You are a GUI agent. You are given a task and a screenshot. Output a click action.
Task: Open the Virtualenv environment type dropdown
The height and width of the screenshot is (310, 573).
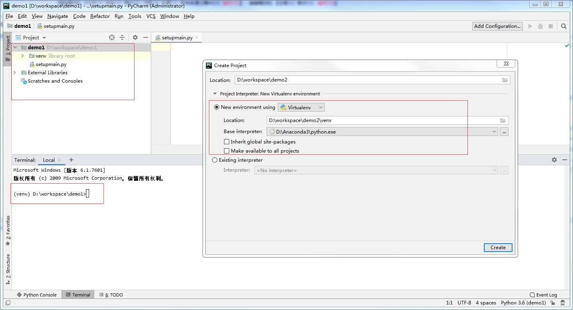click(301, 107)
